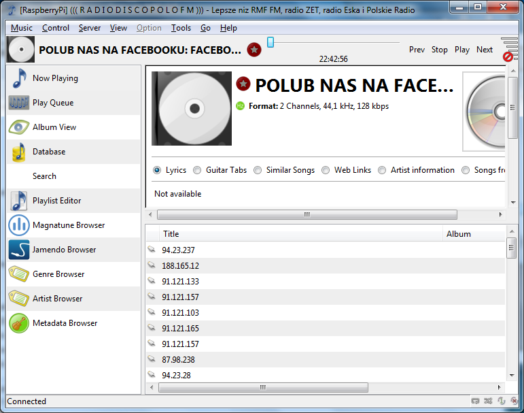Click the Title column header
Image resolution: width=524 pixels, height=413 pixels.
click(301, 234)
